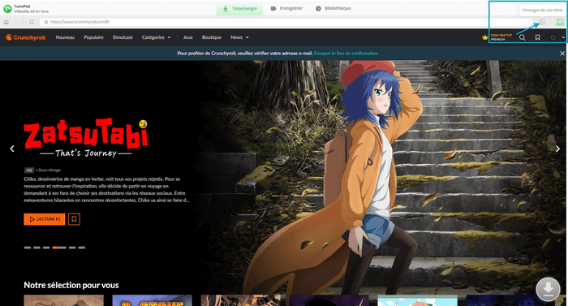
Task: Click the lock icon in address bar
Action: [x=46, y=22]
